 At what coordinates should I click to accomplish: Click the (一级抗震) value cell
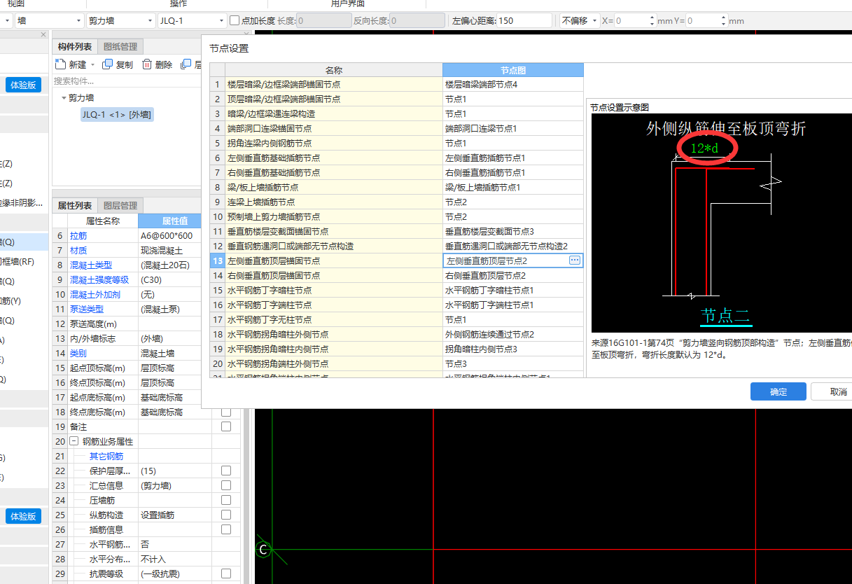[175, 573]
